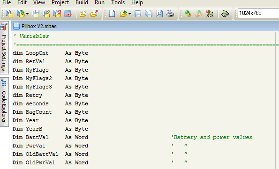Viewport: 279px width, 169px height.
Task: Click the Close Project icon
Action: click(x=57, y=14)
